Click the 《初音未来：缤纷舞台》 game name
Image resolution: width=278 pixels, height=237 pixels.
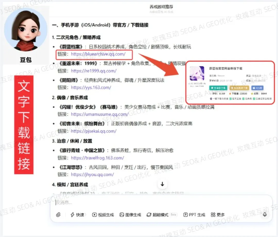click(82, 124)
